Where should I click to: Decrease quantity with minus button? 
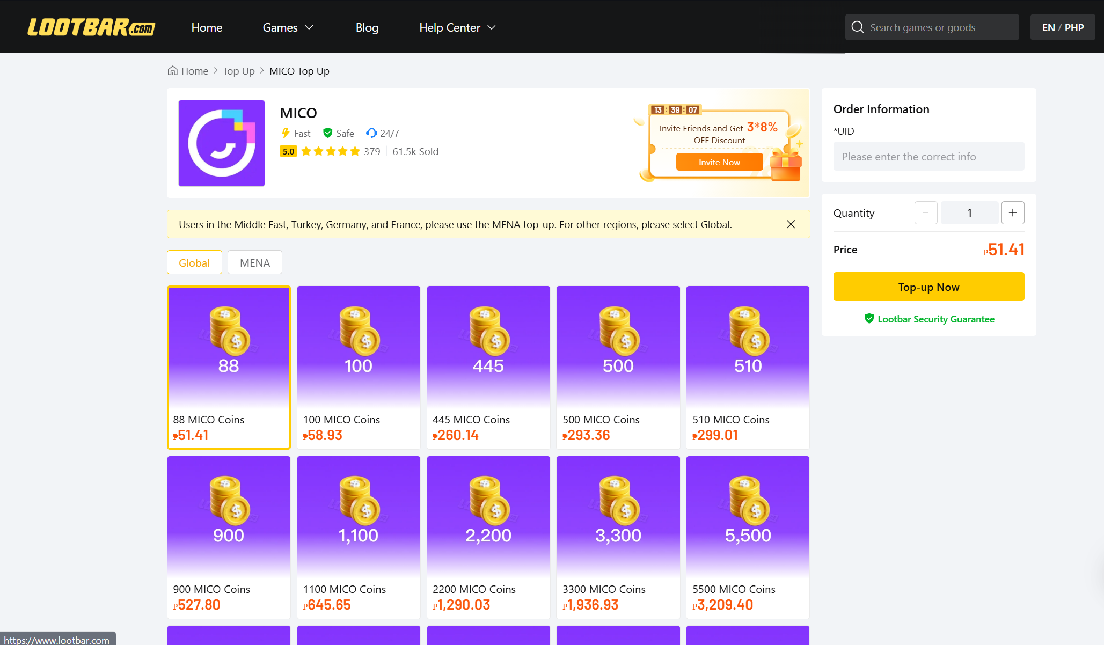point(926,213)
